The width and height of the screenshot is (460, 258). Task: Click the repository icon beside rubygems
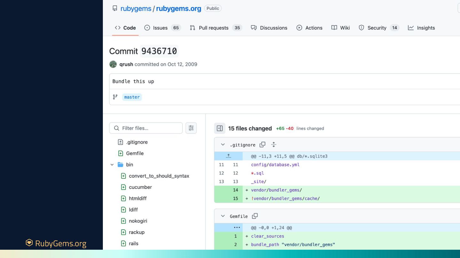pos(115,8)
